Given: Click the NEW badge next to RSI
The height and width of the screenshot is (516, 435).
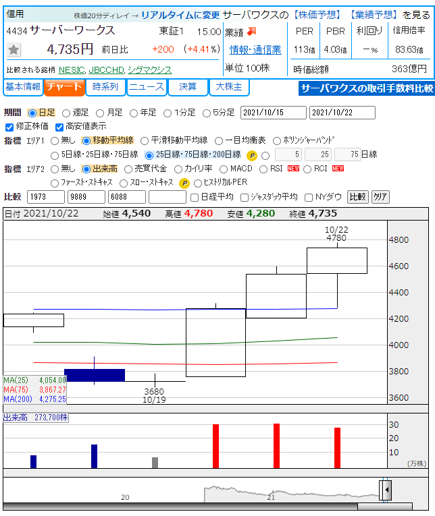Looking at the screenshot, I should (x=293, y=169).
